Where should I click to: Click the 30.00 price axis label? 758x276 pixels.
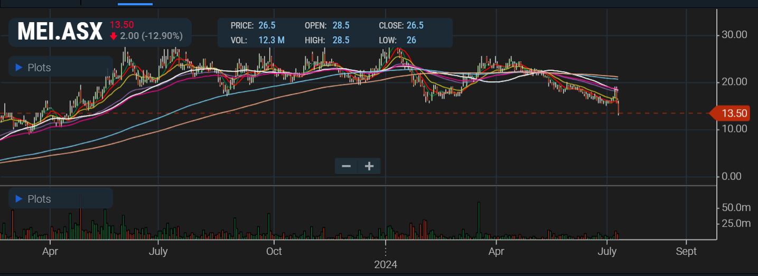[x=734, y=34]
